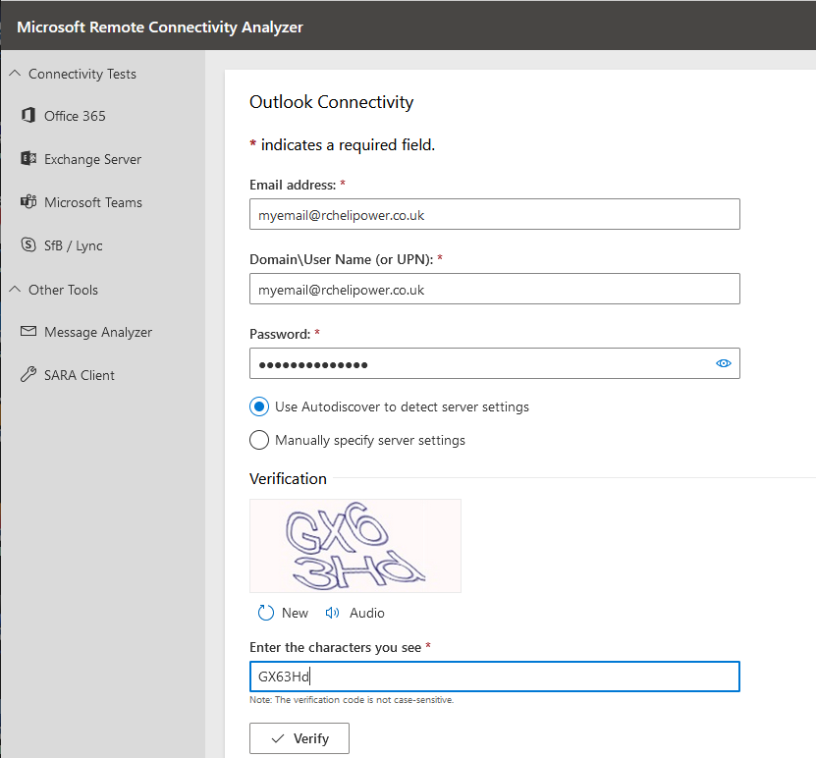
Task: Click 'Enter the characters you see' label
Action: [335, 647]
